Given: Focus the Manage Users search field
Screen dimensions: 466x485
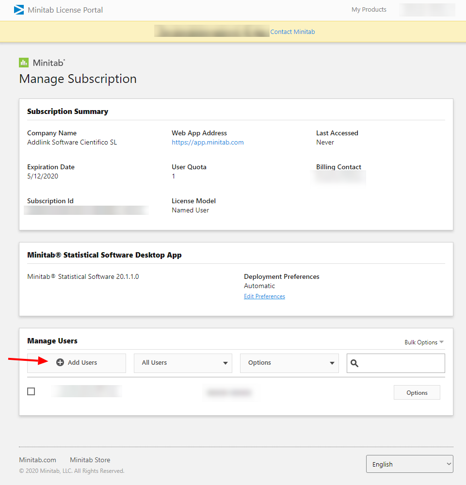Looking at the screenshot, I should (402, 363).
